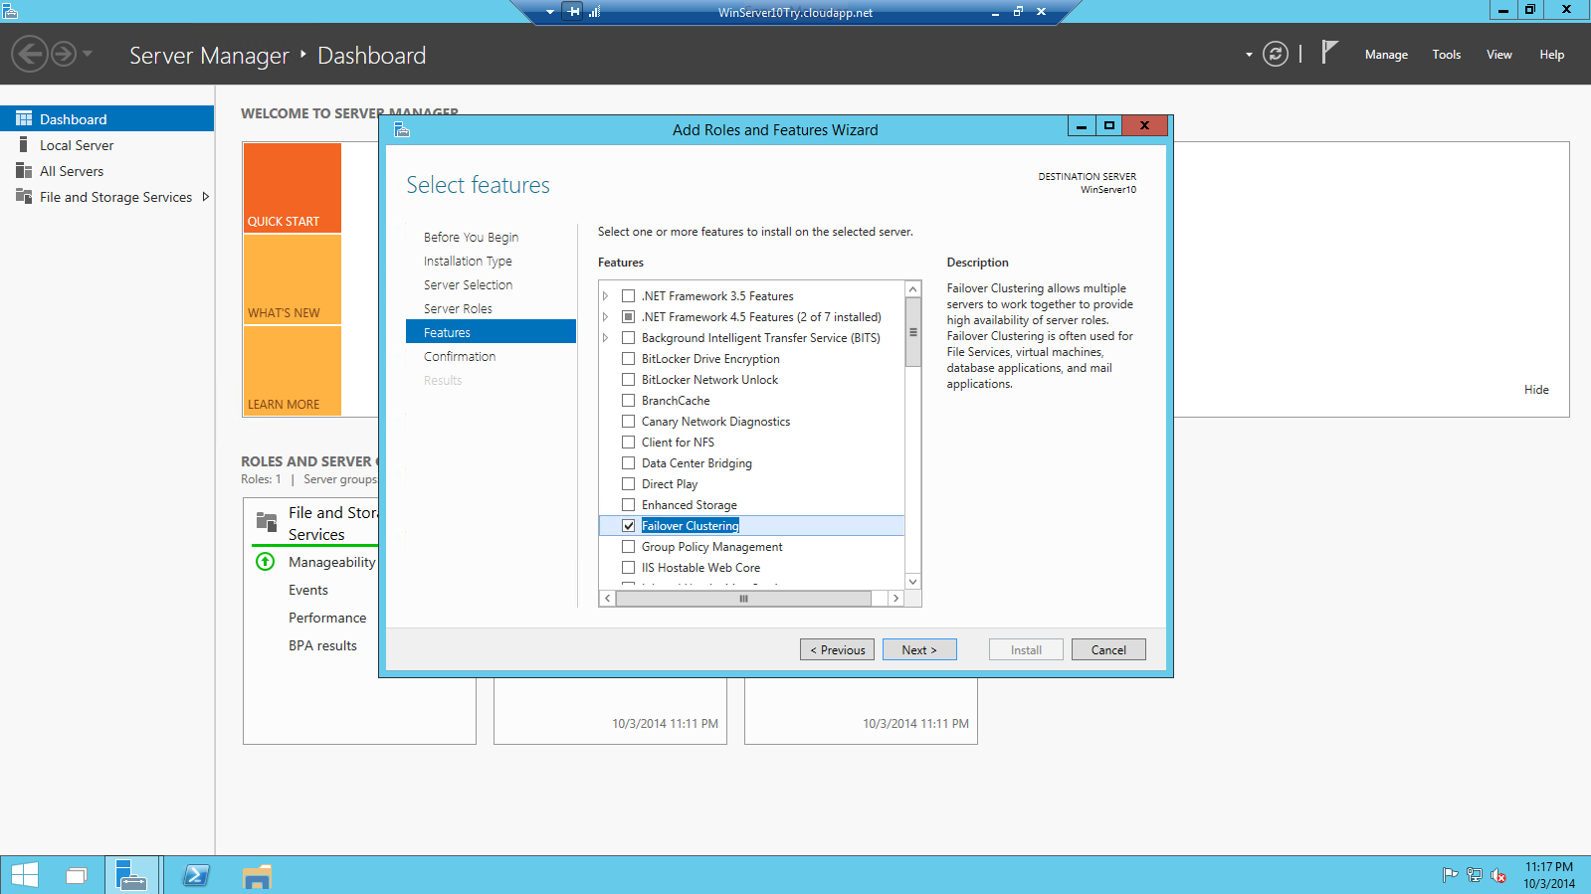The height and width of the screenshot is (894, 1591).
Task: Expand Background Intelligent Transfer Service tree
Action: pos(605,338)
